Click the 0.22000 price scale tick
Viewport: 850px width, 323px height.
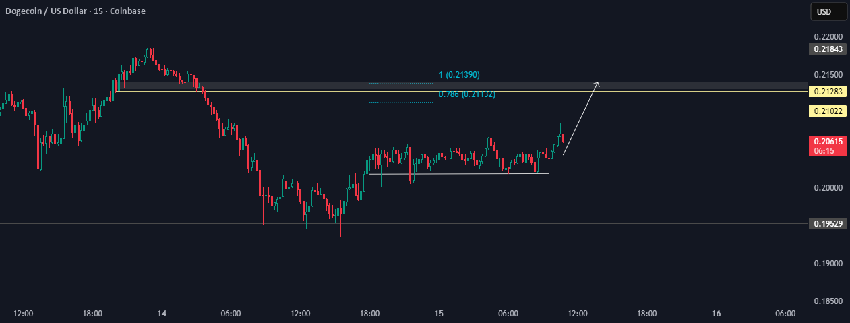(827, 37)
